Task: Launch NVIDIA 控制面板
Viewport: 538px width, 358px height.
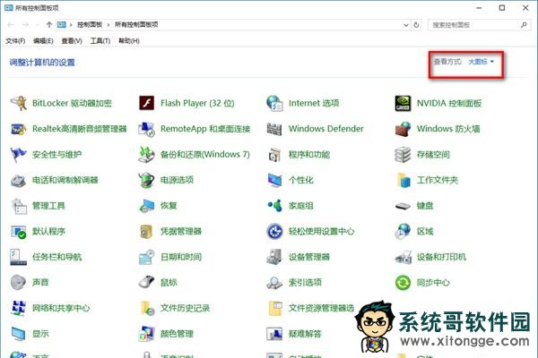Action: tap(449, 103)
